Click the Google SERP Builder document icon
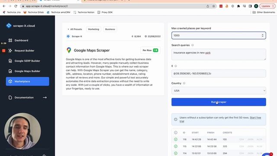Image resolution: width=277 pixels, height=156 pixels. point(10,61)
